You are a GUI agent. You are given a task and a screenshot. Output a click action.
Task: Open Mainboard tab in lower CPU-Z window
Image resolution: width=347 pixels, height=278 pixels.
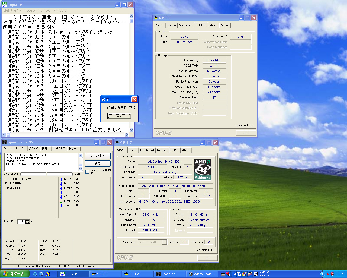[147, 150]
